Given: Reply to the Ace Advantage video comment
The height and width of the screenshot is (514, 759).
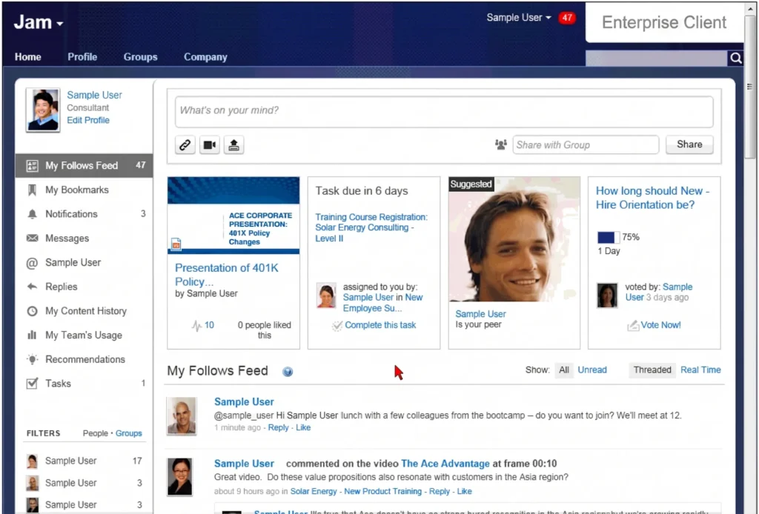Looking at the screenshot, I should (440, 491).
